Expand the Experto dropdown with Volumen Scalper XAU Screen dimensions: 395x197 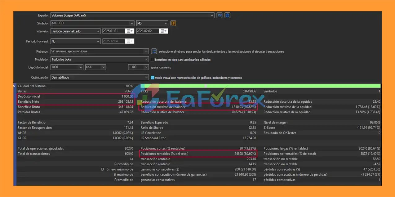tap(212, 15)
